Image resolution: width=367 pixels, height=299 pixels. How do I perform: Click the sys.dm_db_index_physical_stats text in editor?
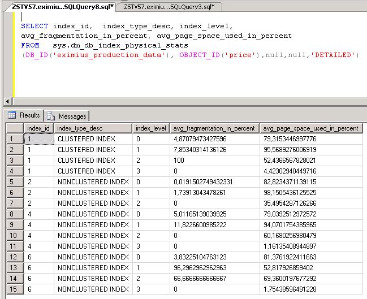pos(105,45)
